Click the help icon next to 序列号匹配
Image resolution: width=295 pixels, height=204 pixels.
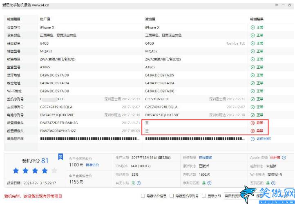pos(209,183)
